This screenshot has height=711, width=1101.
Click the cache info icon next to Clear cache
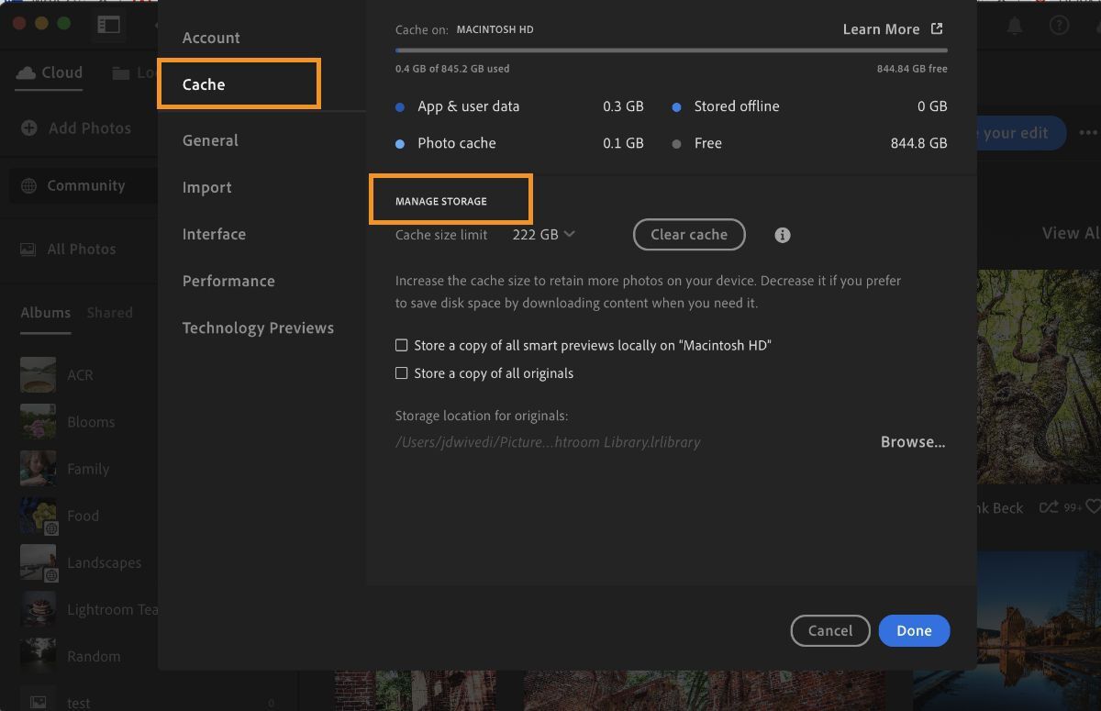[x=782, y=235]
